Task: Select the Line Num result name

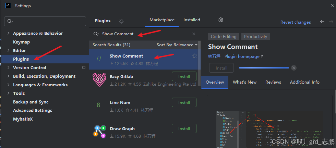Action: point(120,102)
